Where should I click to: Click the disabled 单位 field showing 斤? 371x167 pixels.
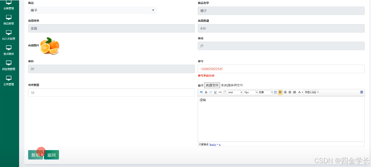(x=281, y=46)
